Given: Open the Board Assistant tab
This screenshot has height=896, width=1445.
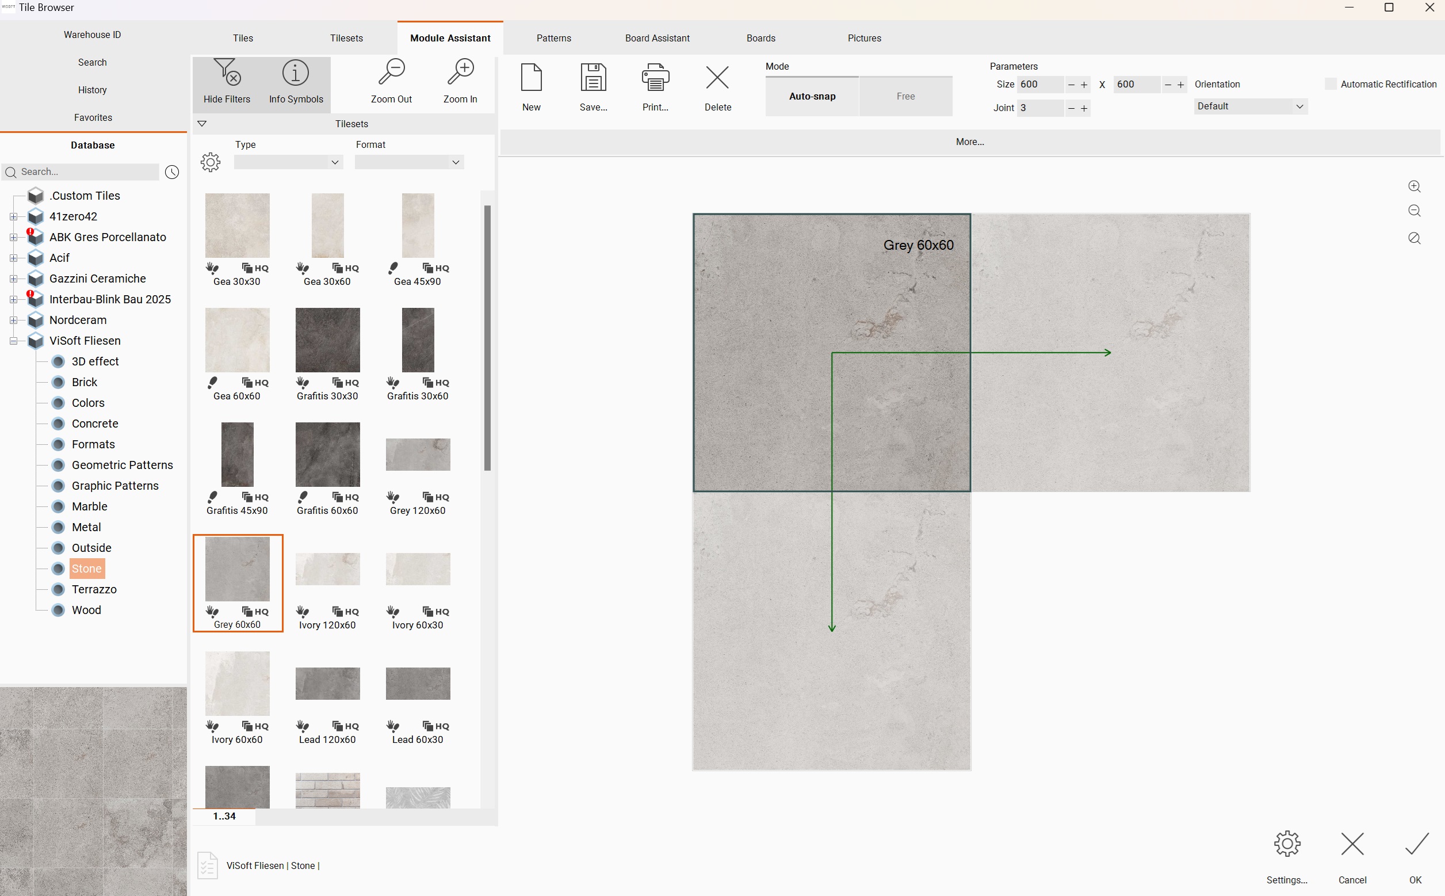Looking at the screenshot, I should point(657,38).
